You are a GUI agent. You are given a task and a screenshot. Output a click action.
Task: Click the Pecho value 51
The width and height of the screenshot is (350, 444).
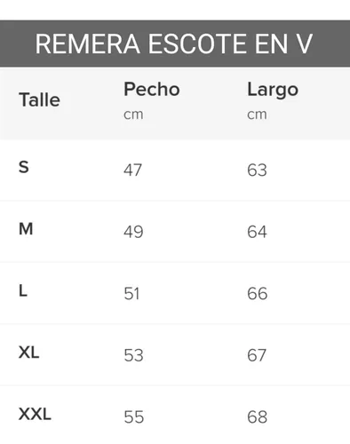131,293
